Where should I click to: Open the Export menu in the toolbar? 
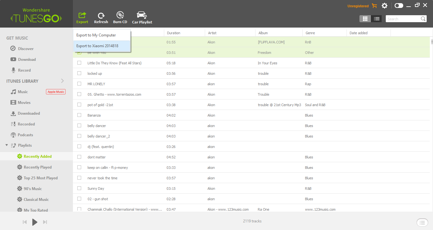pyautogui.click(x=82, y=18)
